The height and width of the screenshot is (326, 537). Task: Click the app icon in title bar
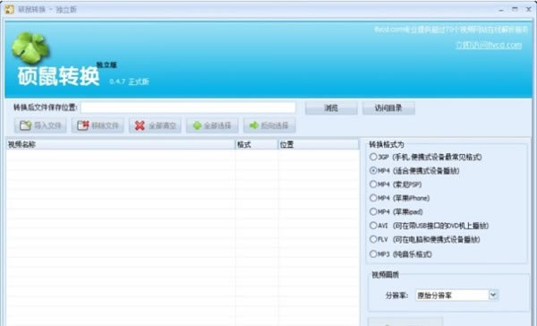[9, 9]
